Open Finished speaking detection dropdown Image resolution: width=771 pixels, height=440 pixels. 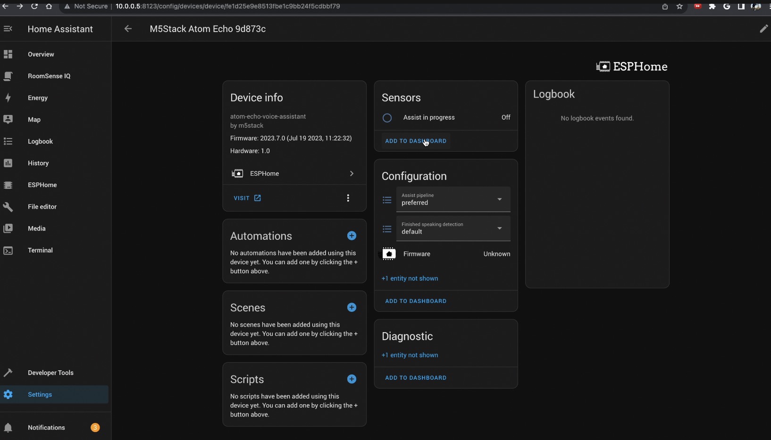[453, 228]
